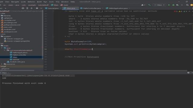Viewport: 193px width, 108px height.
Task: Open the Window menu
Action: (x=65, y=2)
